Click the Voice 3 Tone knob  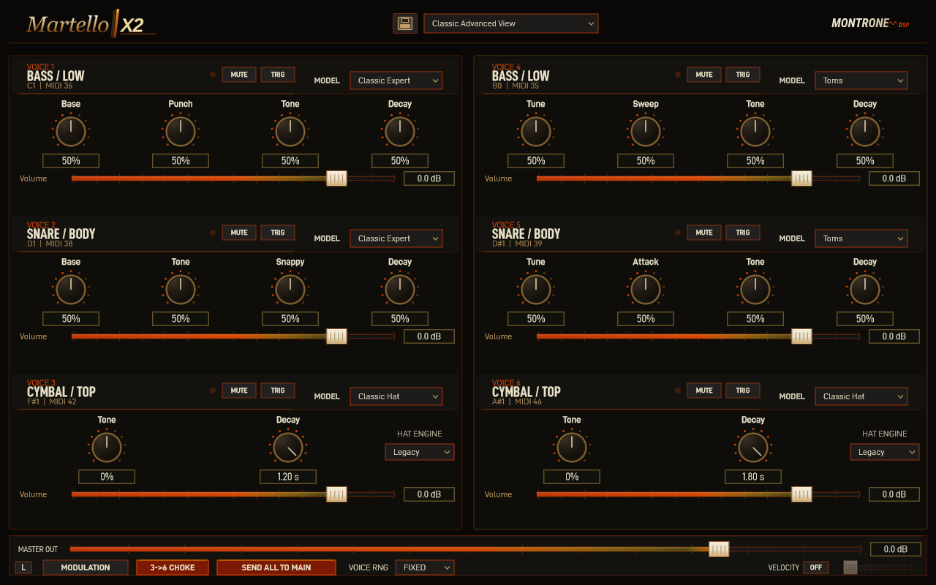pos(107,448)
